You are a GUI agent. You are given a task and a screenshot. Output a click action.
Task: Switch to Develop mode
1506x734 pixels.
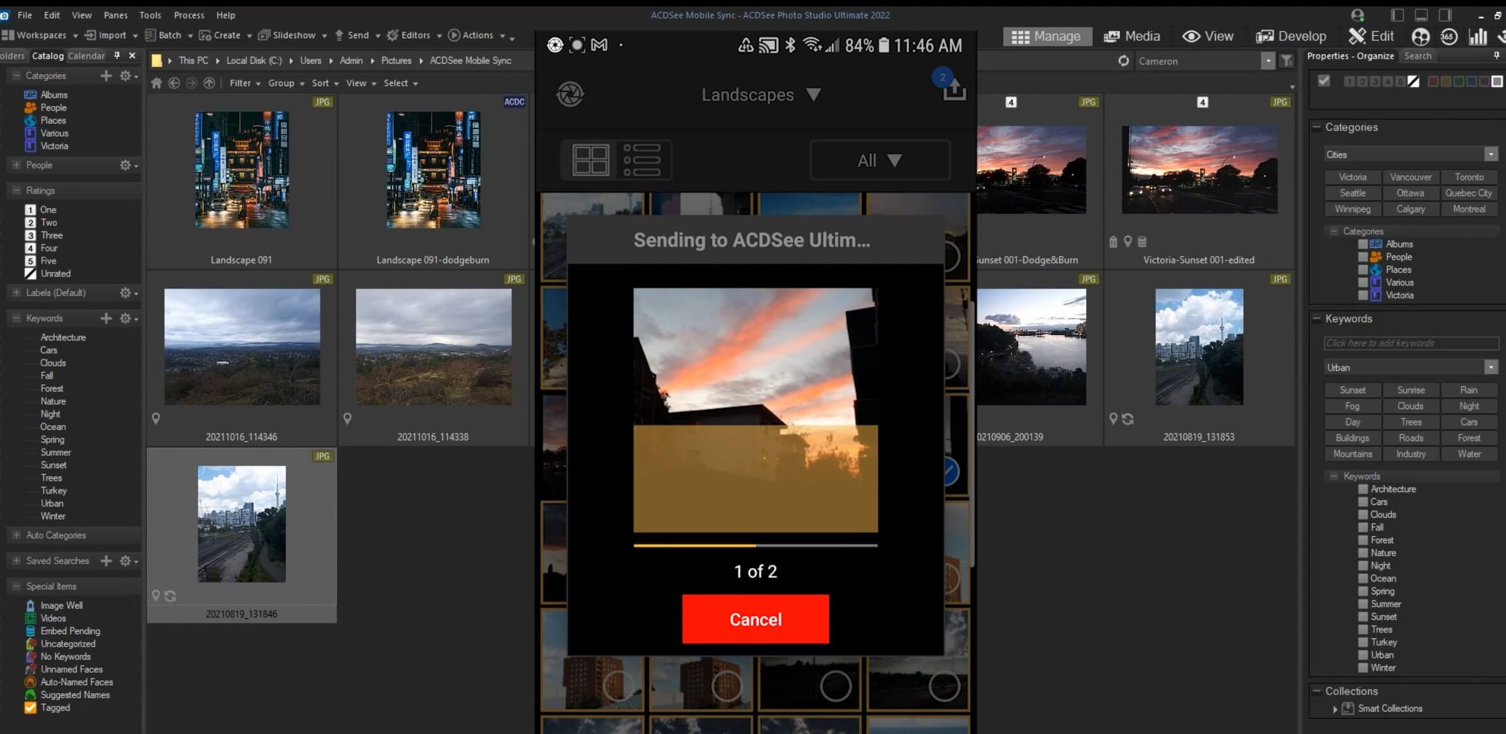click(1291, 36)
